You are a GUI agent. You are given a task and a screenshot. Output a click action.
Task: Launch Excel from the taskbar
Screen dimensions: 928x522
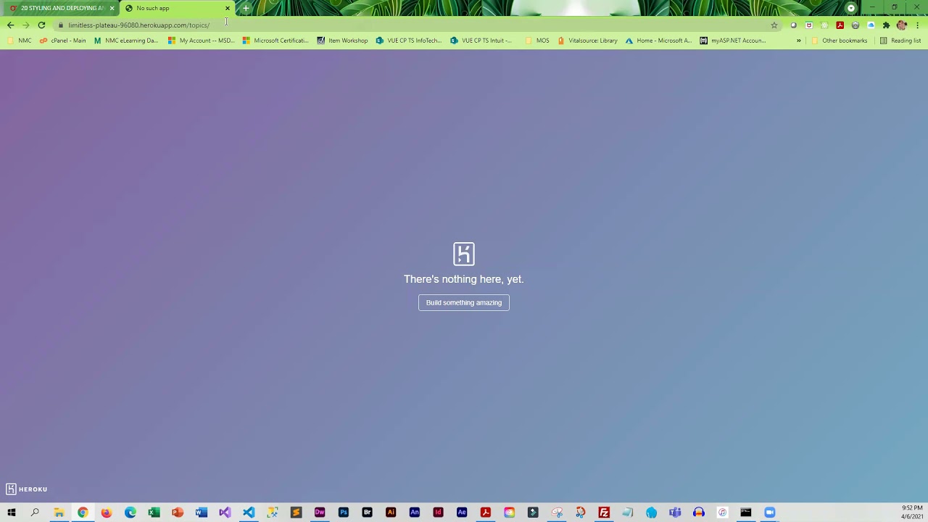pyautogui.click(x=154, y=513)
